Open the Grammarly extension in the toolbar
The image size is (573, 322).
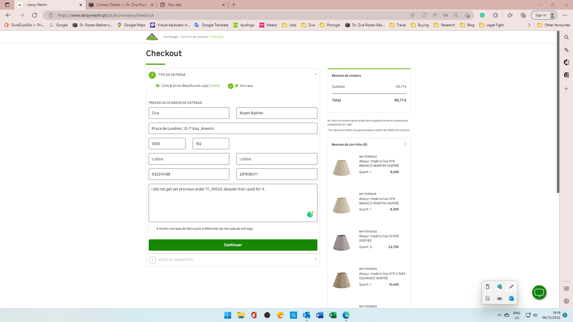coord(482,15)
